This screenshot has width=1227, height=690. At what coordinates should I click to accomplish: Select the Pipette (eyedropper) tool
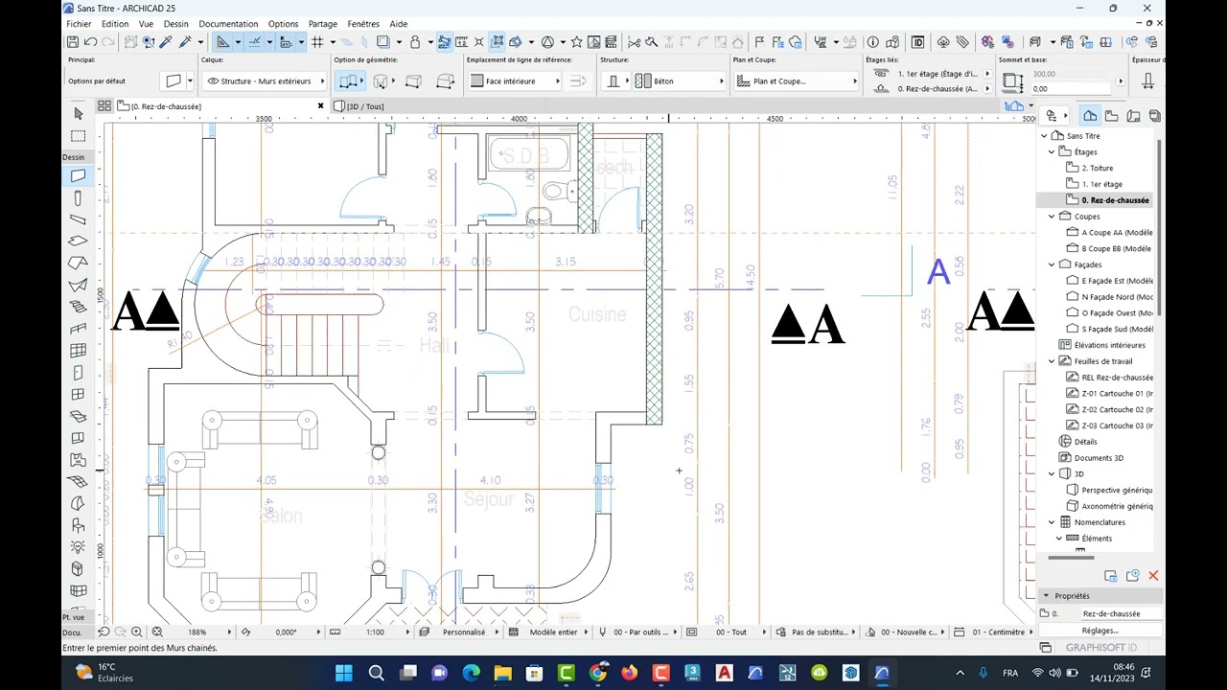click(166, 42)
